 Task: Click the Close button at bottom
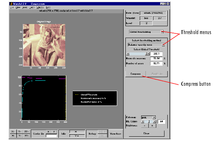click(x=146, y=133)
